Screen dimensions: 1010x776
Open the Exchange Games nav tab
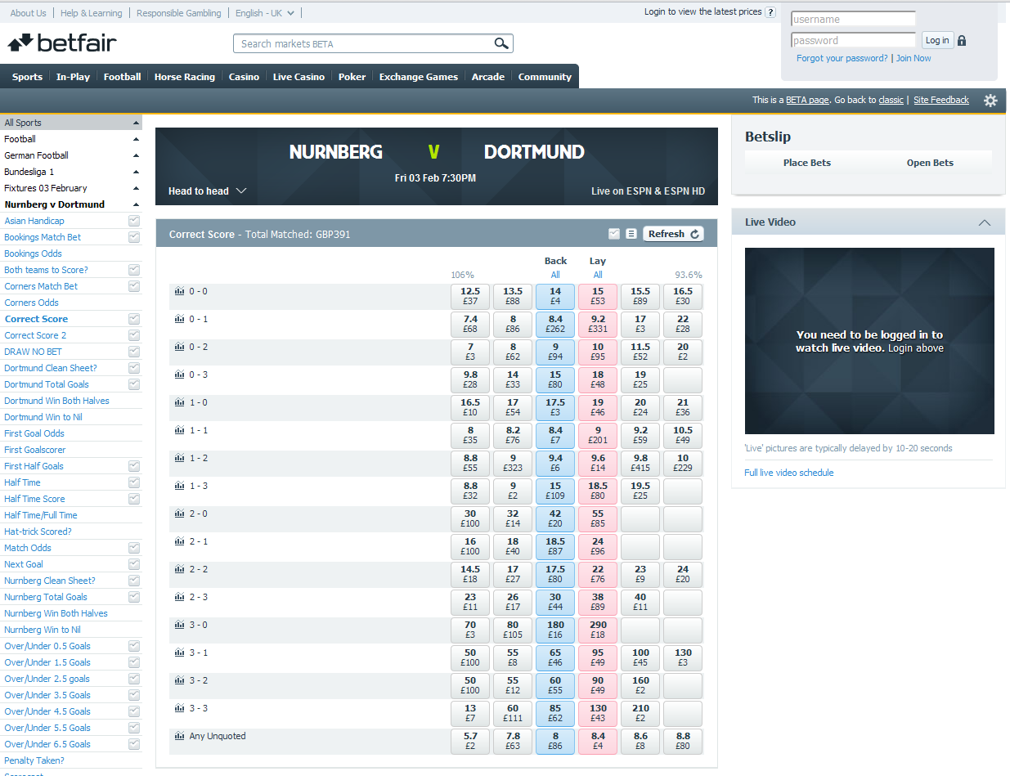coord(419,77)
